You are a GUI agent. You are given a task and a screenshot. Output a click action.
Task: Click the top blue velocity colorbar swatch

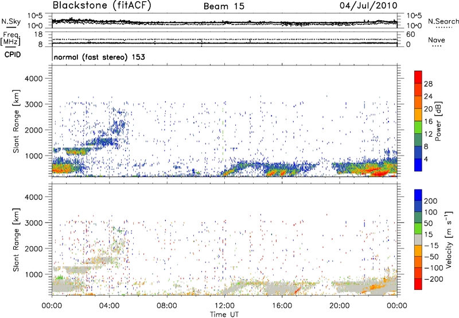tap(418, 195)
